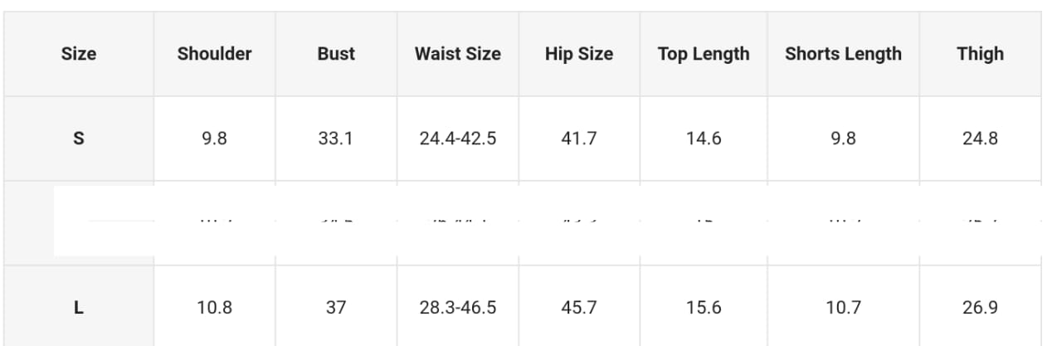1062x346 pixels.
Task: Click the Shorts Length header
Action: (843, 54)
